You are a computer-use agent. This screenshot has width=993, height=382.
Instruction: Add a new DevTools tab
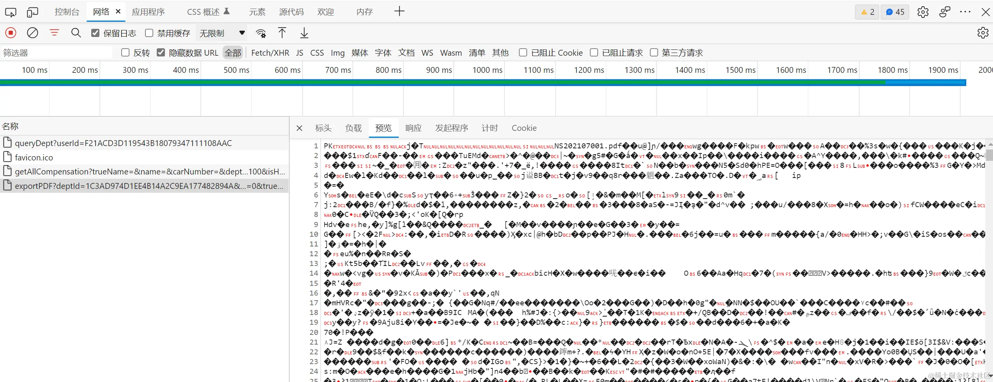(399, 11)
